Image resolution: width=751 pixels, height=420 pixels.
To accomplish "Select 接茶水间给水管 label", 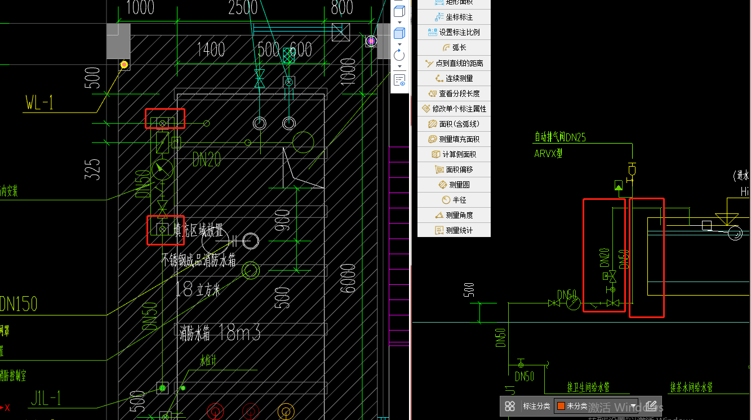I will [x=691, y=387].
